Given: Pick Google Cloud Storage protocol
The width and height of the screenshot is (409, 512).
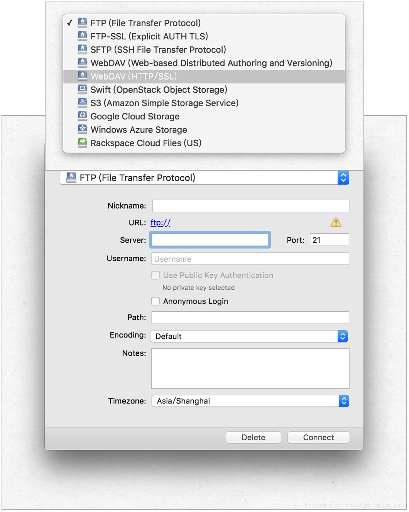Looking at the screenshot, I should [x=204, y=116].
